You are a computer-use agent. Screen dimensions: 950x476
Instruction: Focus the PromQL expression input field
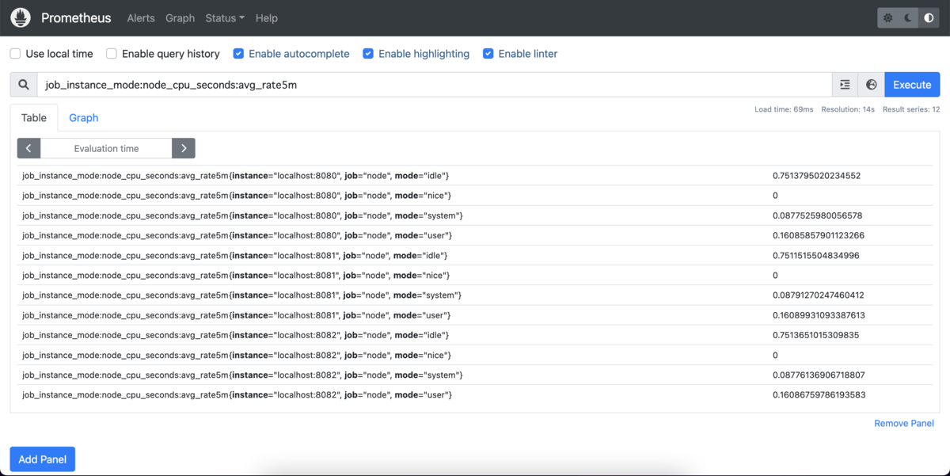coord(435,85)
